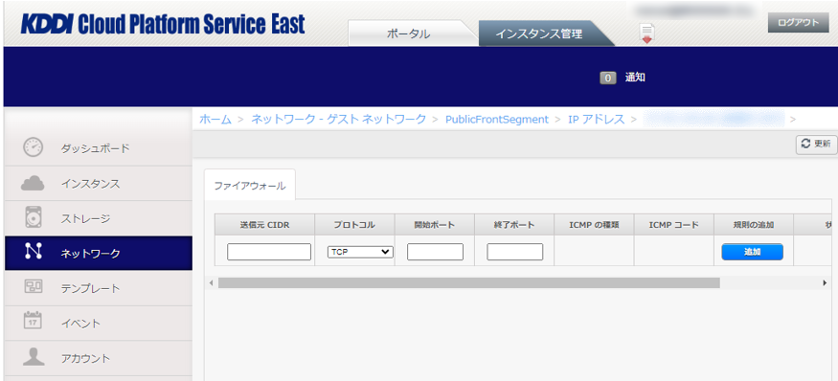
Task: Open the イベント sidebar item
Action: [98, 324]
